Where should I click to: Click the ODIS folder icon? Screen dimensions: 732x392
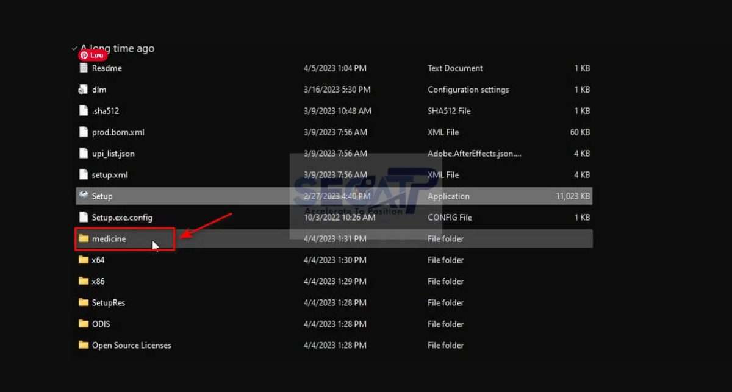pos(84,324)
